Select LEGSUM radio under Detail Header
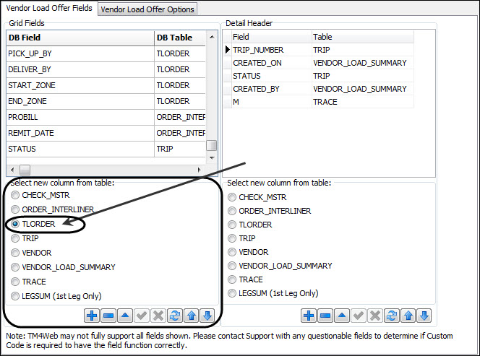Image resolution: width=480 pixels, height=356 pixels. click(232, 293)
